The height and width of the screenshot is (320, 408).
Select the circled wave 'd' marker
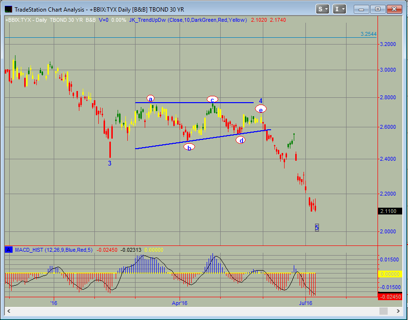point(241,140)
